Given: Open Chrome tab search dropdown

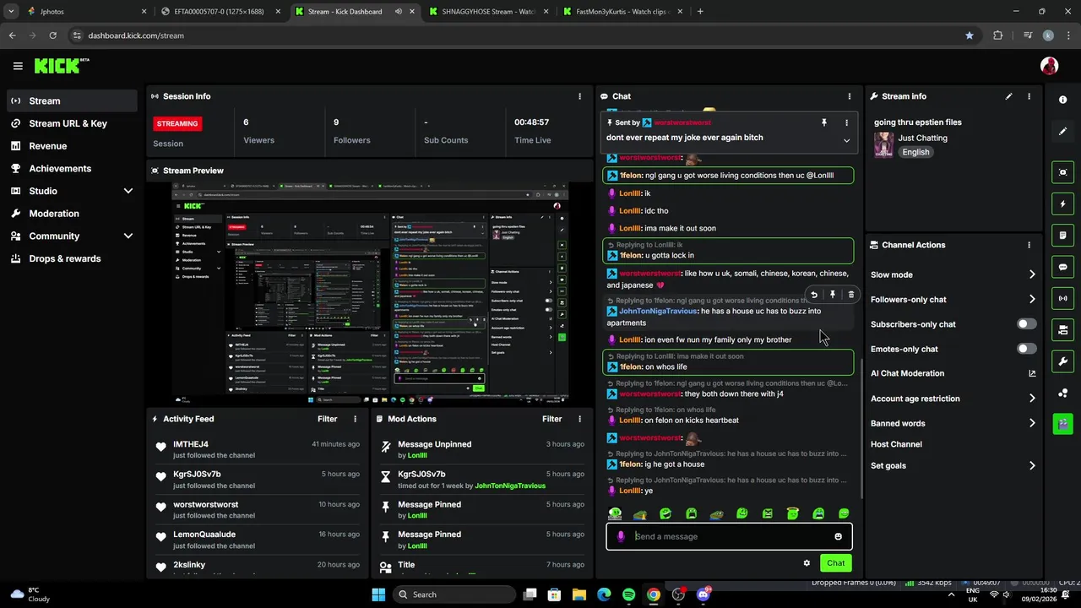Looking at the screenshot, I should [11, 12].
